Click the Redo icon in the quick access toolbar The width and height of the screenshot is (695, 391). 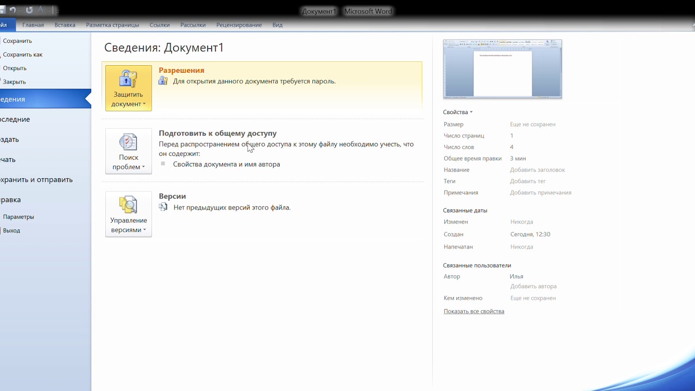29,10
